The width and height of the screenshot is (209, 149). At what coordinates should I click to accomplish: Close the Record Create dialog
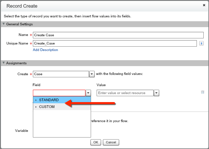tap(204, 5)
